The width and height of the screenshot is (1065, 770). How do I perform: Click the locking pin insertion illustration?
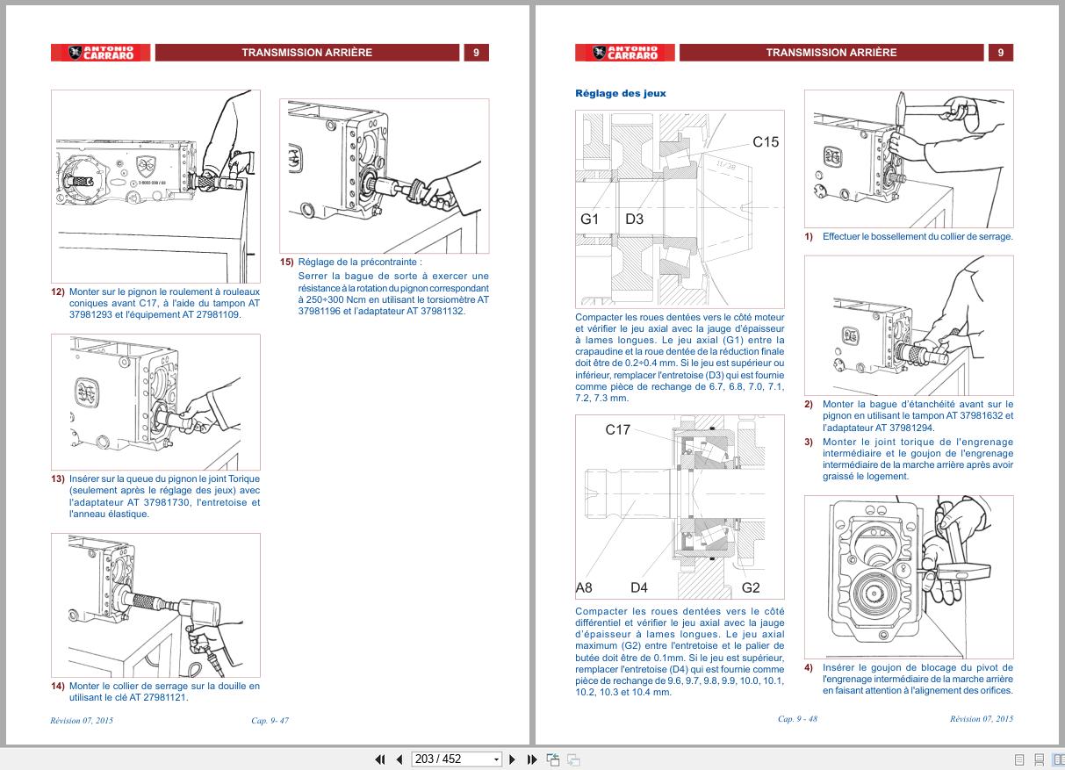pos(909,577)
